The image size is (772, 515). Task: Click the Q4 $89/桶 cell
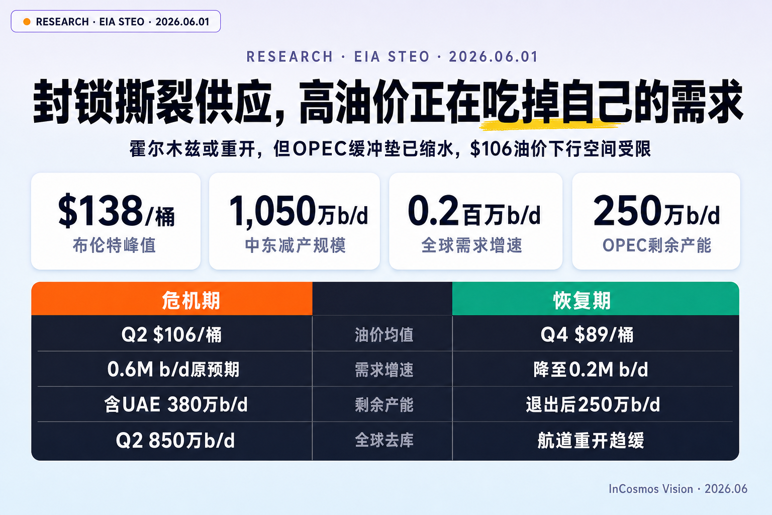(x=587, y=334)
